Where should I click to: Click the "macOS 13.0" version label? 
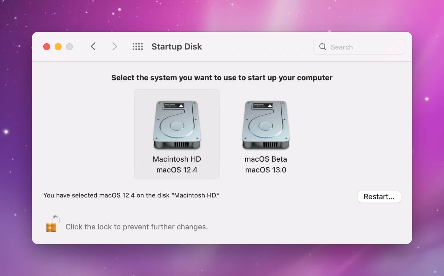[266, 170]
